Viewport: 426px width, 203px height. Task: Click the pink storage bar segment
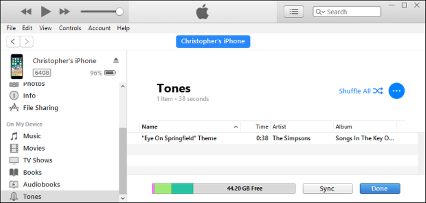tap(153, 188)
